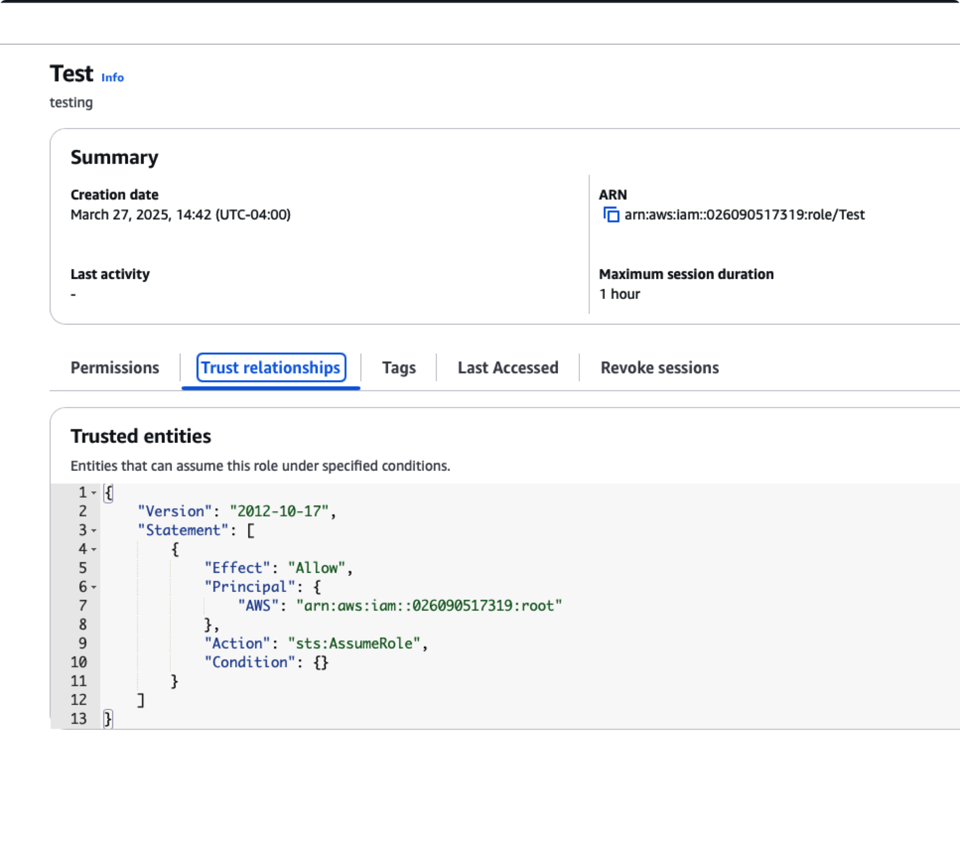This screenshot has height=861, width=960.
Task: Click the "testing" role description
Action: [x=71, y=102]
